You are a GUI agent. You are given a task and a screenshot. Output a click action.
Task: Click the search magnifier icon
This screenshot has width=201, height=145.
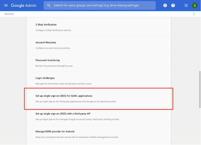pos(49,5)
